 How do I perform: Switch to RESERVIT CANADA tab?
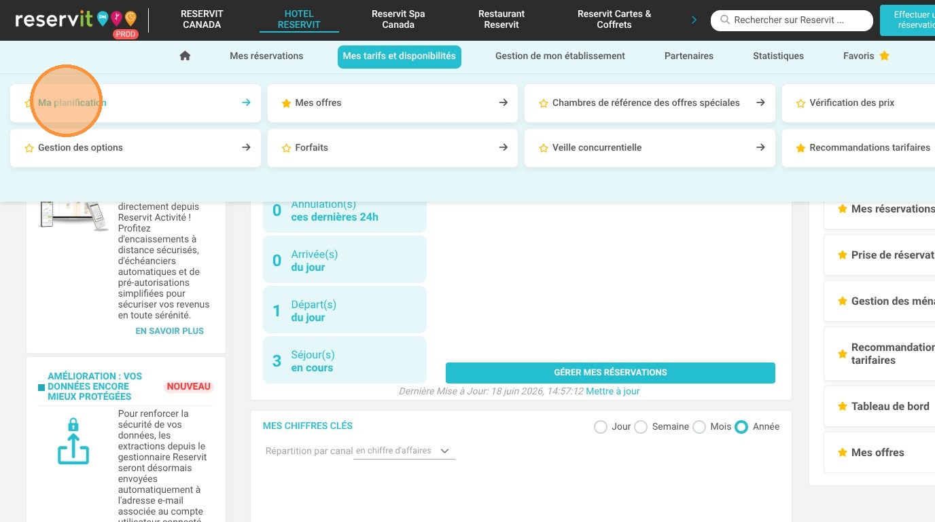(202, 19)
